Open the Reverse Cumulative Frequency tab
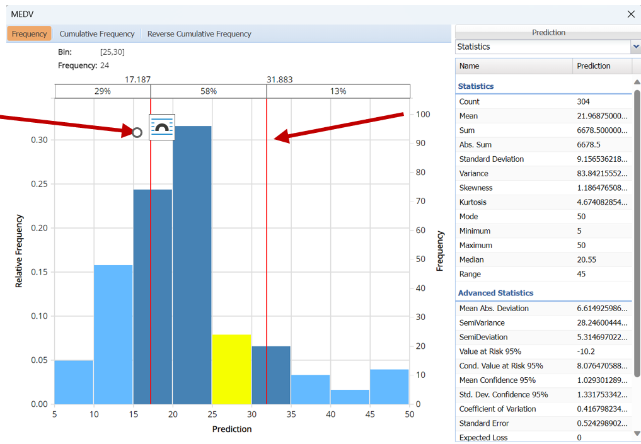 click(x=199, y=34)
